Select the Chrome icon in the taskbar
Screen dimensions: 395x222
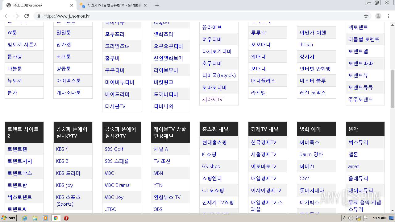click(x=56, y=218)
